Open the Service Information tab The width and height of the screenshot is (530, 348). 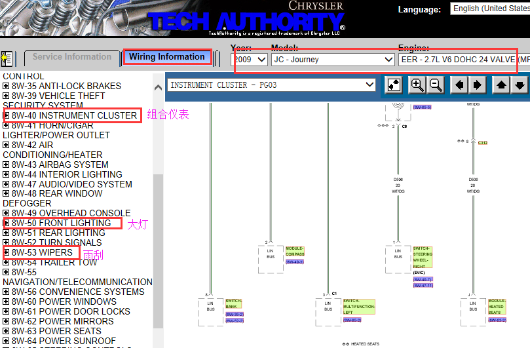pos(72,57)
